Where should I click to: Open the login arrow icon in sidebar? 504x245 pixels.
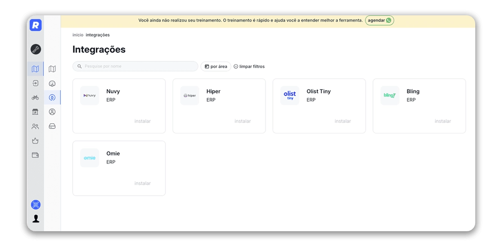point(35,83)
